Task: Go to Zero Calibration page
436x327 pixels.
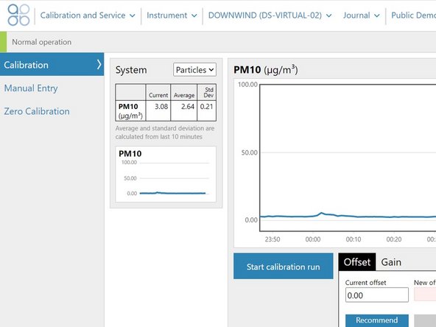Action: coord(37,111)
